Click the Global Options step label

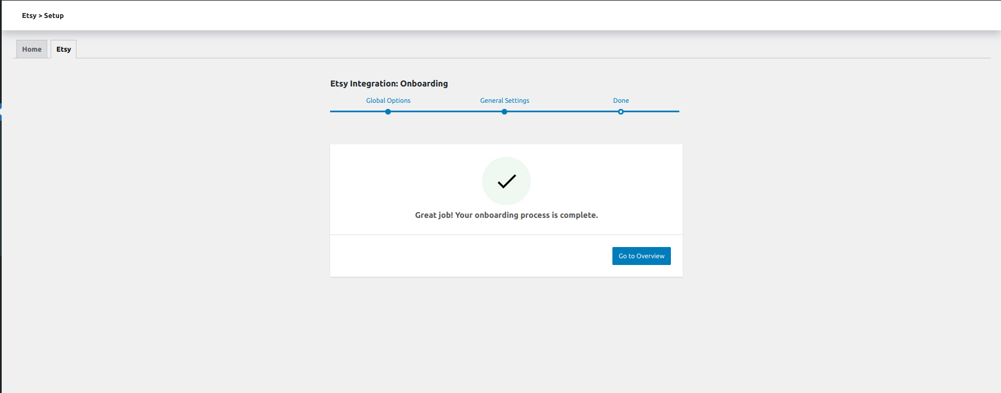point(388,100)
